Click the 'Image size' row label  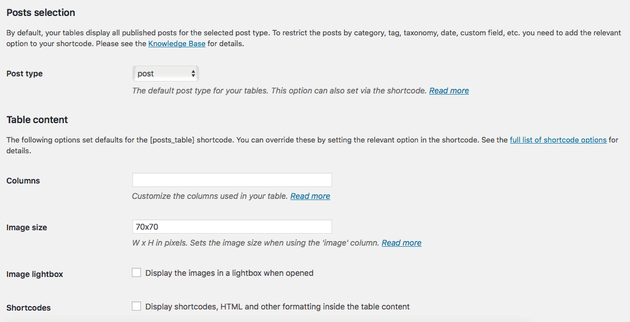point(27,227)
